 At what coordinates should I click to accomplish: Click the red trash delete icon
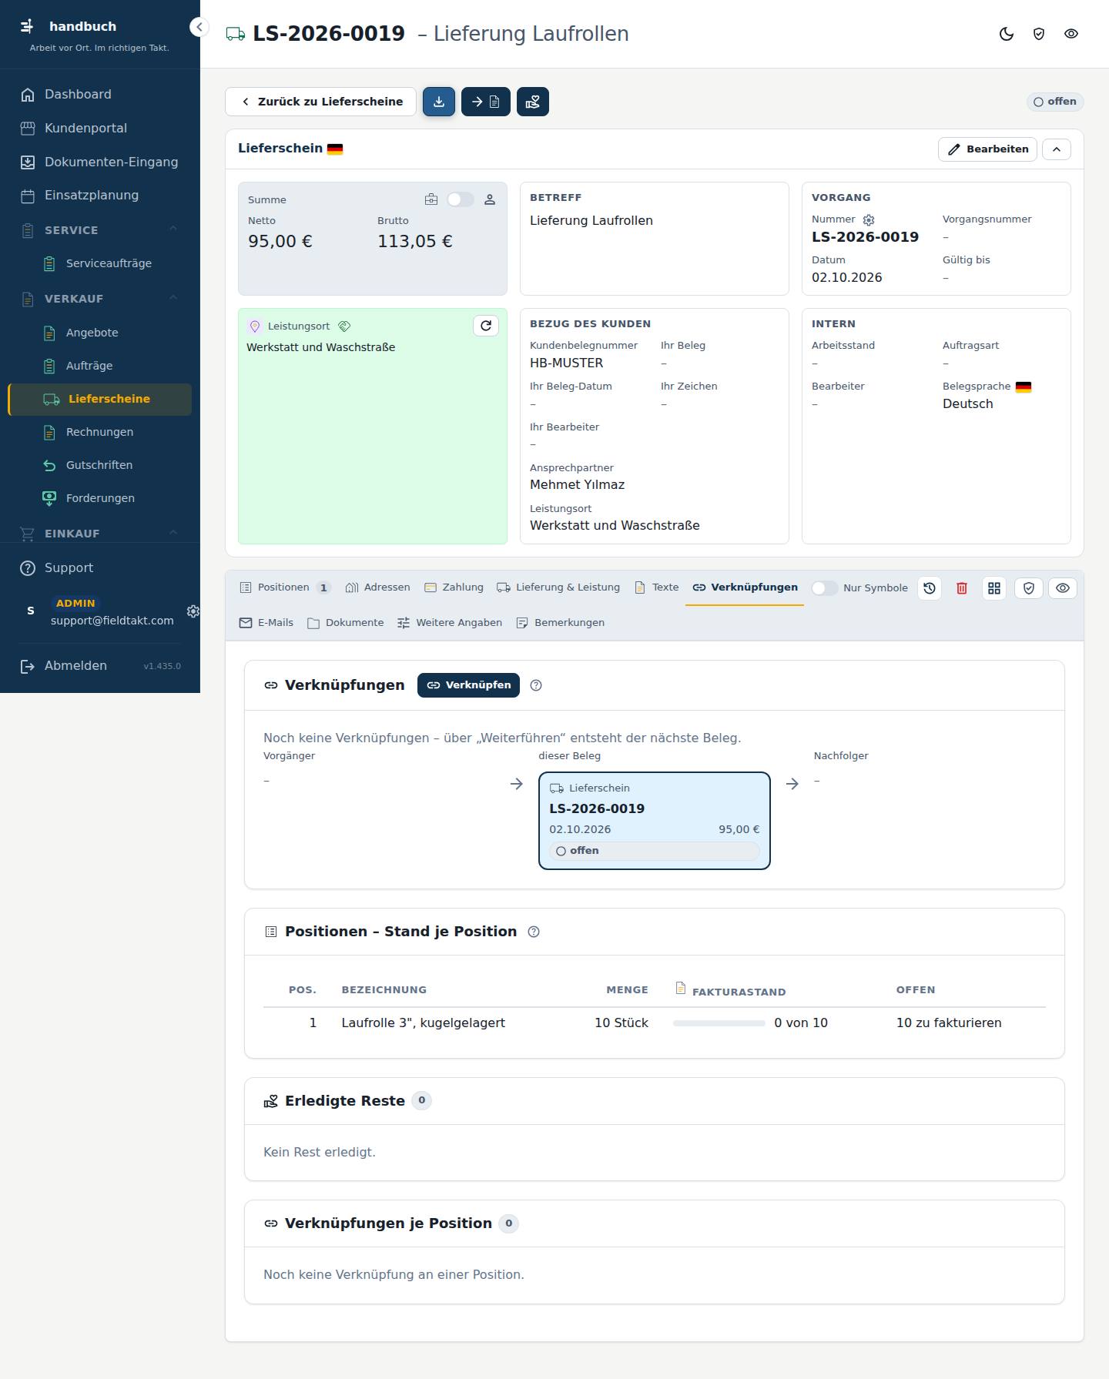[x=962, y=588]
